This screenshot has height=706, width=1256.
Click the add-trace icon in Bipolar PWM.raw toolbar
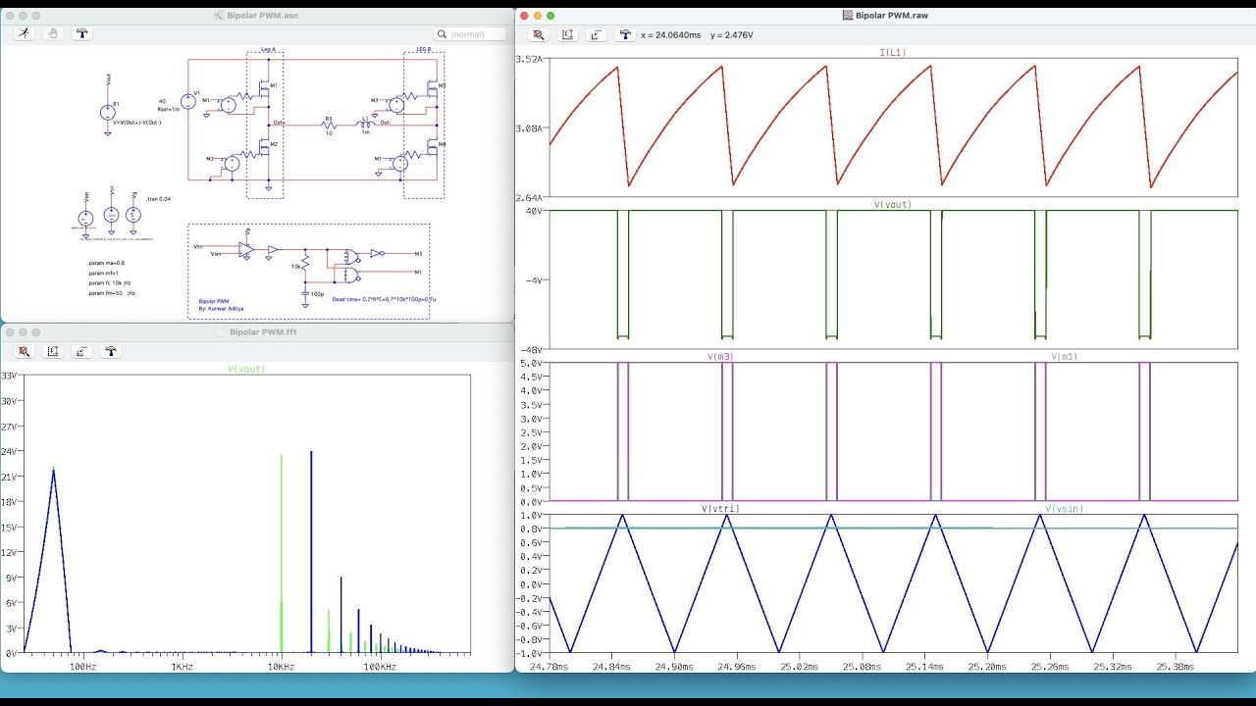click(x=596, y=34)
